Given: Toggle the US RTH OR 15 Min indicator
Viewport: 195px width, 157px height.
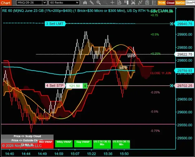Looking at the screenshot, I should [x=121, y=144].
